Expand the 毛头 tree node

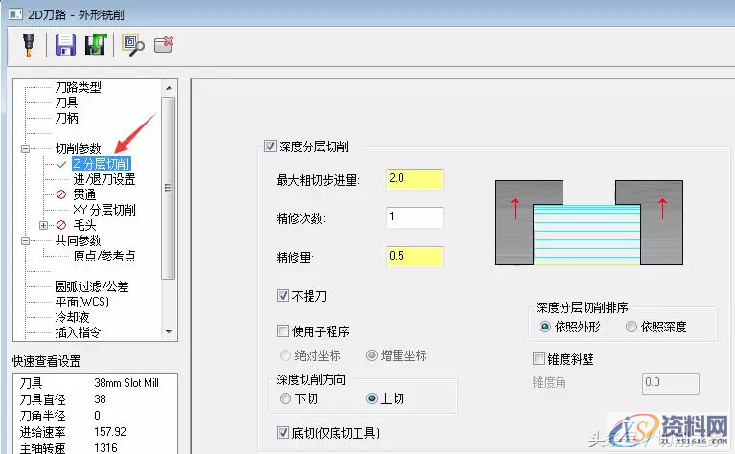[43, 226]
